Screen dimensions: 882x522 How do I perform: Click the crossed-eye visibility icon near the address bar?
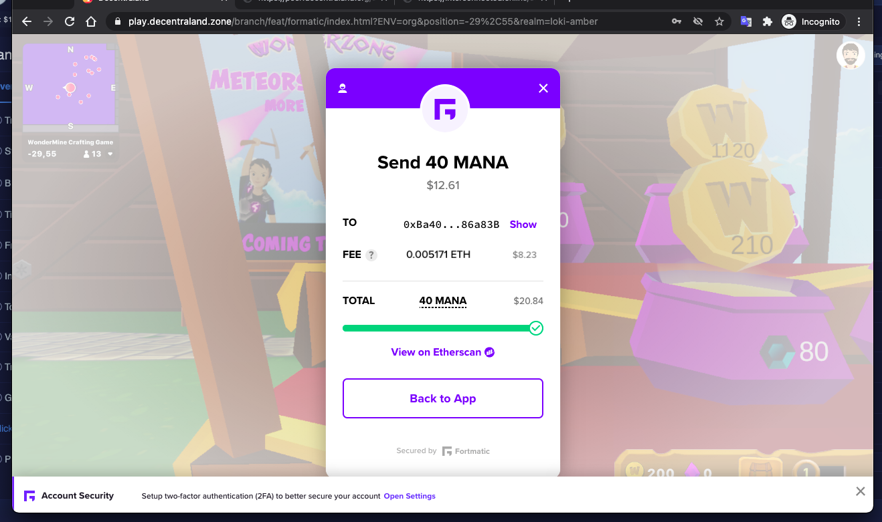click(x=698, y=21)
